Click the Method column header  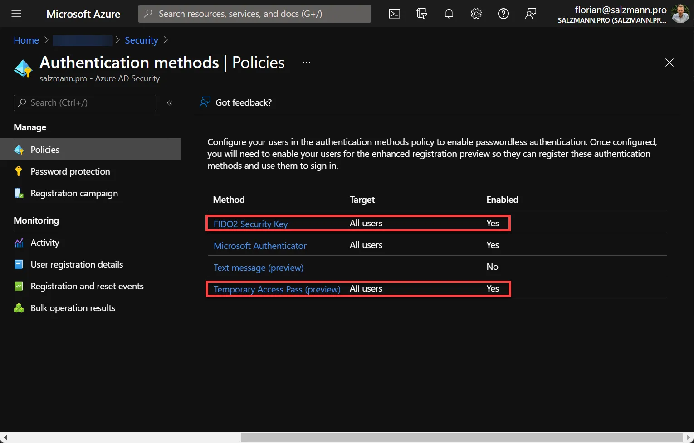tap(229, 200)
